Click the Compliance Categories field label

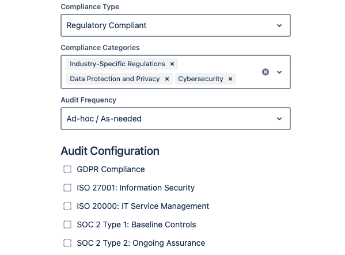coord(100,48)
